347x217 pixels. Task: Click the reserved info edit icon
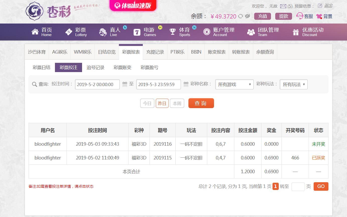[320, 6]
